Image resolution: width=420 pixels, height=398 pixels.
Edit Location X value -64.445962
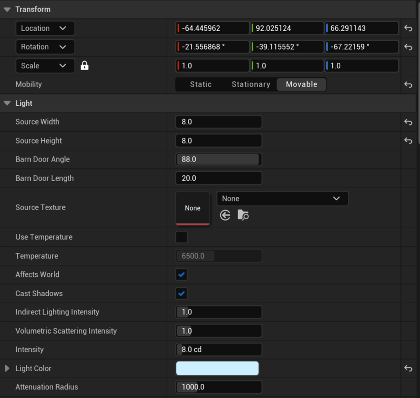(212, 28)
